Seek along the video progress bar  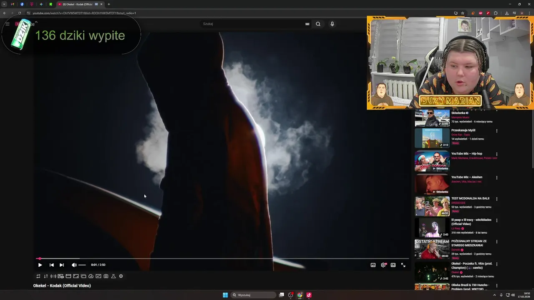[222, 258]
